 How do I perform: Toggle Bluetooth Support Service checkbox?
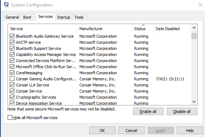[12, 48]
